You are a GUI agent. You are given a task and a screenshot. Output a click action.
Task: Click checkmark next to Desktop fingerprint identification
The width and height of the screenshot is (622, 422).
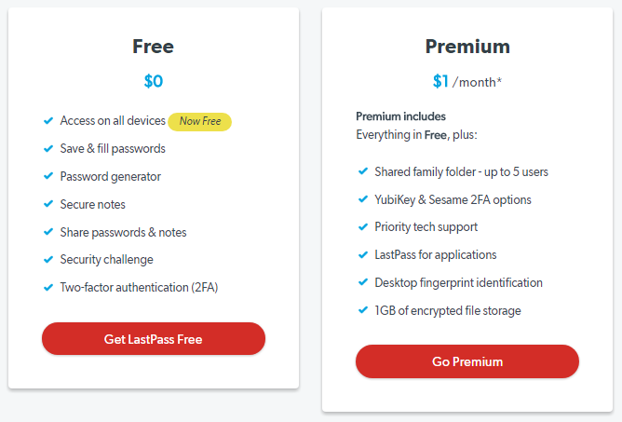pos(362,282)
